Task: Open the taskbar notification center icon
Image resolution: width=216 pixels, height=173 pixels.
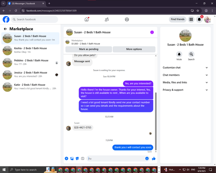Action: coord(210,170)
